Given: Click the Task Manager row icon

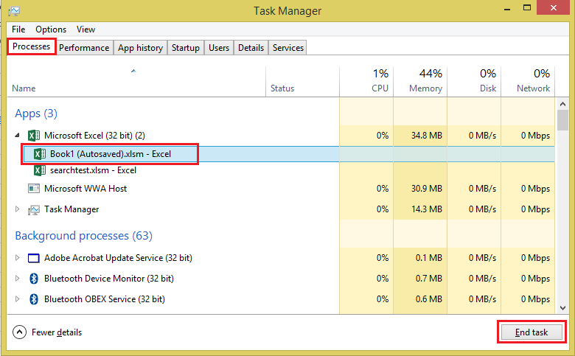Looking at the screenshot, I should tap(34, 210).
